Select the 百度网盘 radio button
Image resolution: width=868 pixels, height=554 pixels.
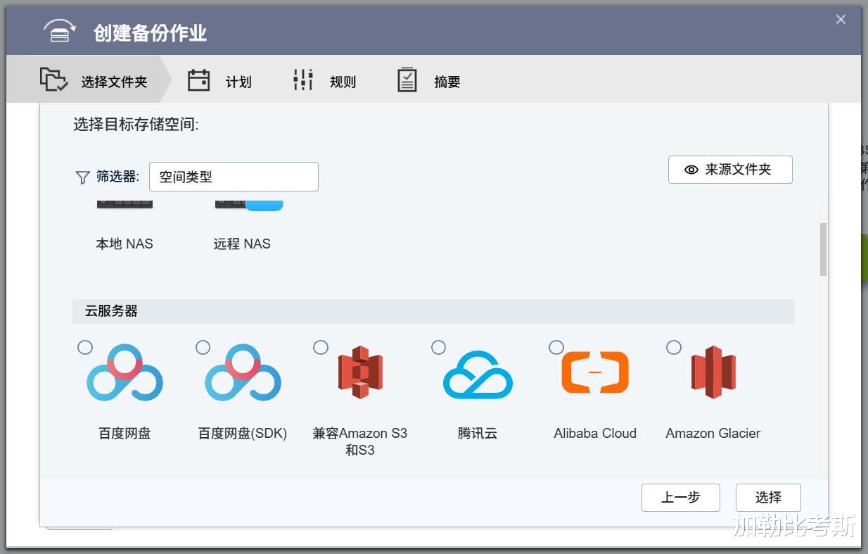click(85, 347)
